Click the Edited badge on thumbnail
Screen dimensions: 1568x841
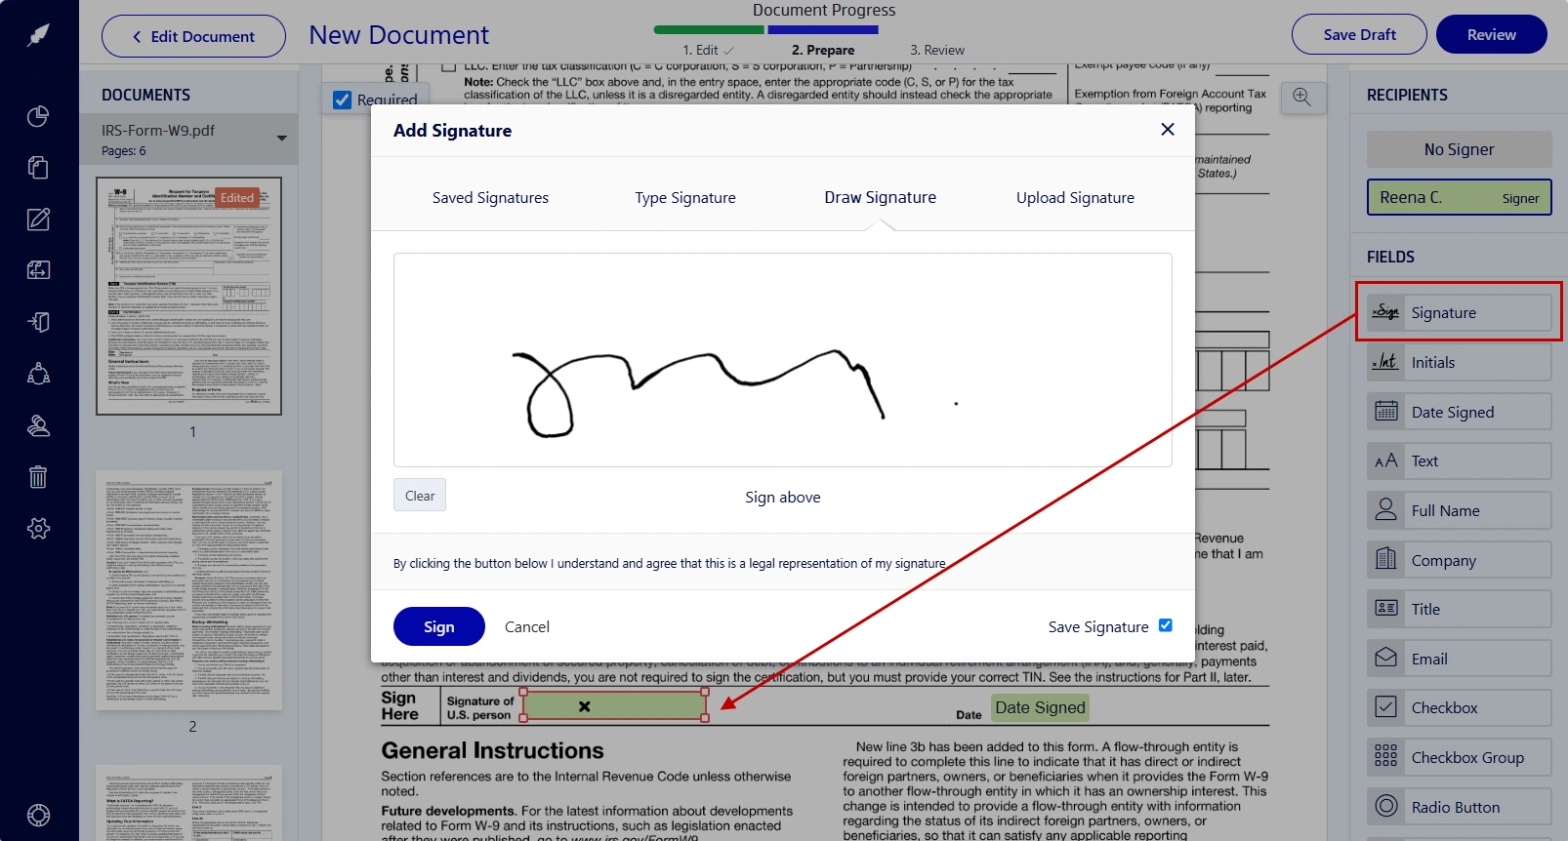click(237, 197)
